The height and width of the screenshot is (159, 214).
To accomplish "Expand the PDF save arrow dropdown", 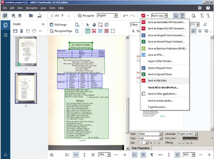I will coord(148,16).
